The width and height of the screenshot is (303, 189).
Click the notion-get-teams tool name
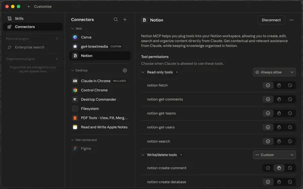tap(162, 113)
